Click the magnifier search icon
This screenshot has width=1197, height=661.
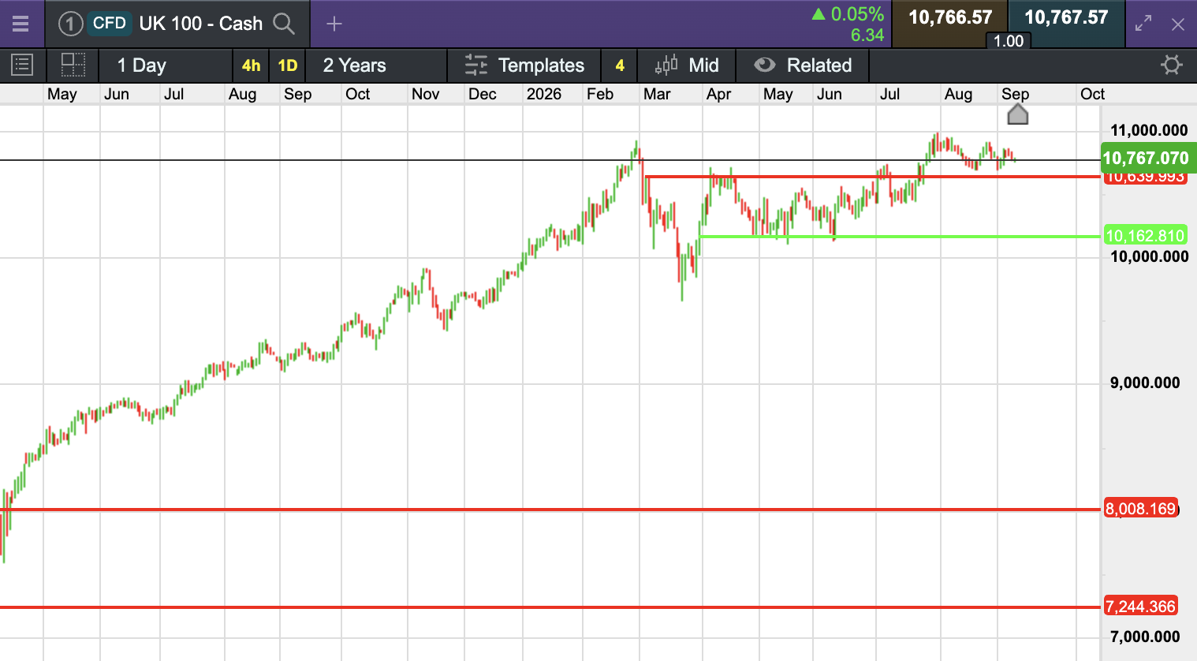coord(284,24)
